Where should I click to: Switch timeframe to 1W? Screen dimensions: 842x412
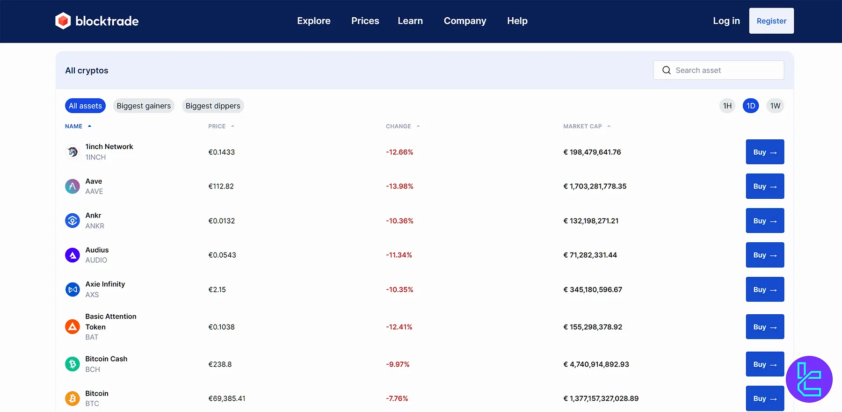[x=775, y=106]
